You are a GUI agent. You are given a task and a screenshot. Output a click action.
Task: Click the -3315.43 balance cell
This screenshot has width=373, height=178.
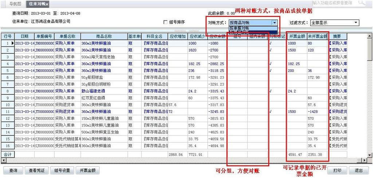click(217, 91)
